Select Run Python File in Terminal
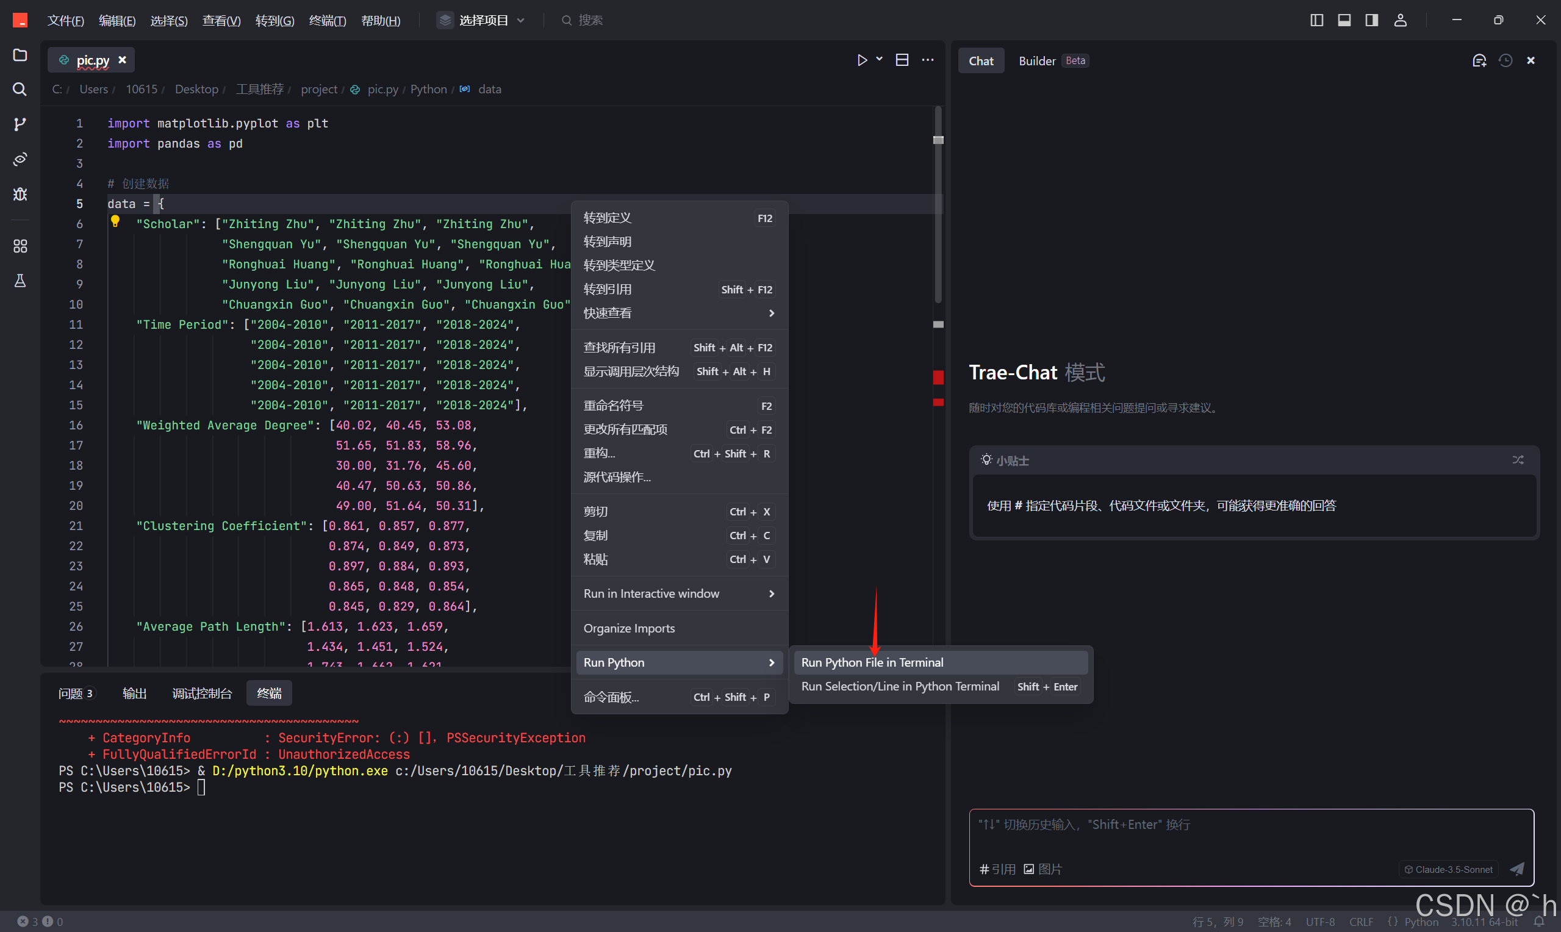The width and height of the screenshot is (1561, 932). click(872, 662)
